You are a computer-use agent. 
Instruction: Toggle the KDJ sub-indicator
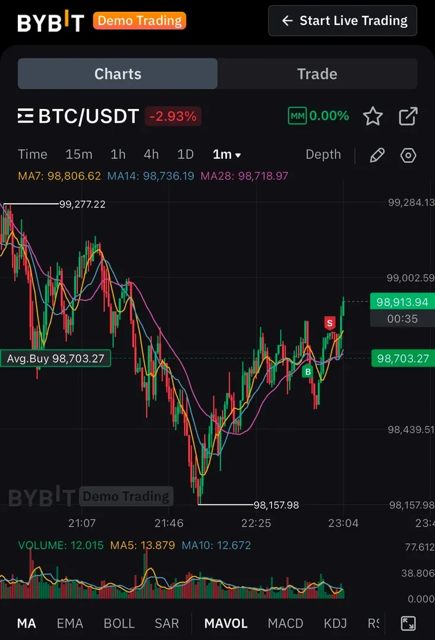335,623
